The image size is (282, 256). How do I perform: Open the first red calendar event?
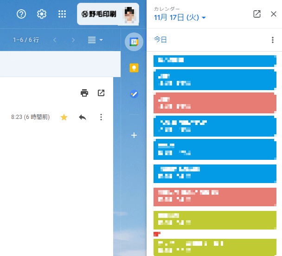[215, 103]
